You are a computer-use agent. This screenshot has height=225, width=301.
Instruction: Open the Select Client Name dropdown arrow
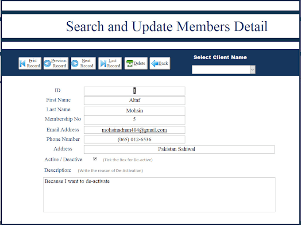[253, 70]
